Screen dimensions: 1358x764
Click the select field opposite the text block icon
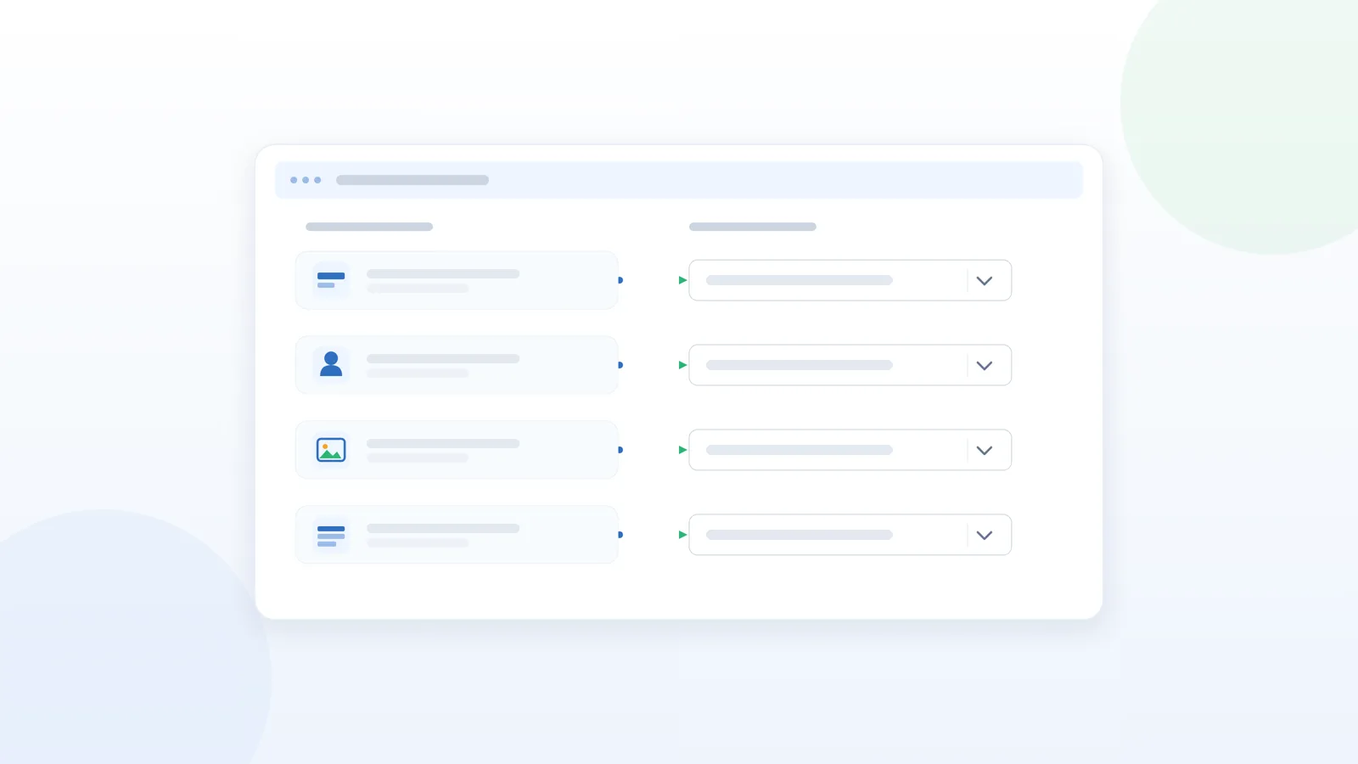tap(850, 535)
